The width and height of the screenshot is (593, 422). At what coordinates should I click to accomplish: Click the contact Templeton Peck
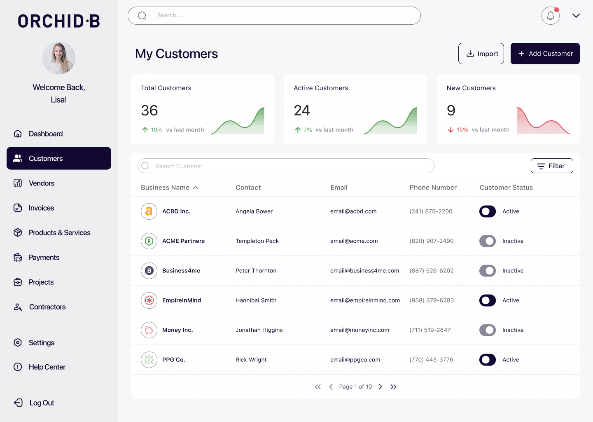[257, 241]
